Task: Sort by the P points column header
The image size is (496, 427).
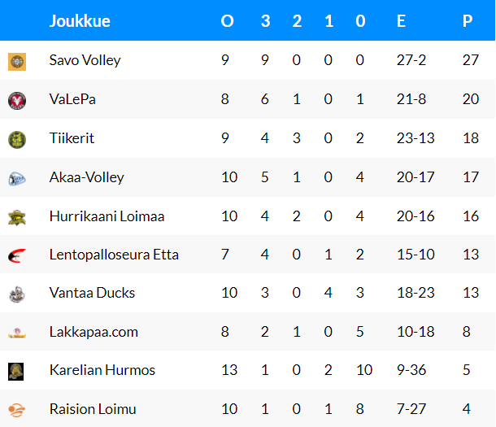Action: 468,21
